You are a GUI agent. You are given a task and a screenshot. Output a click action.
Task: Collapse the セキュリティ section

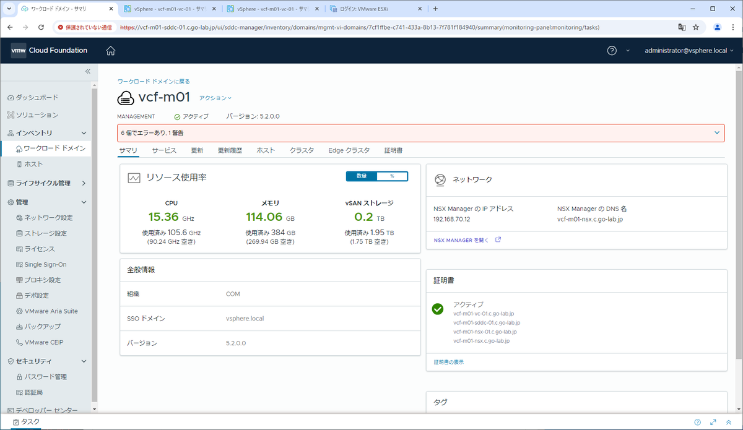click(84, 361)
